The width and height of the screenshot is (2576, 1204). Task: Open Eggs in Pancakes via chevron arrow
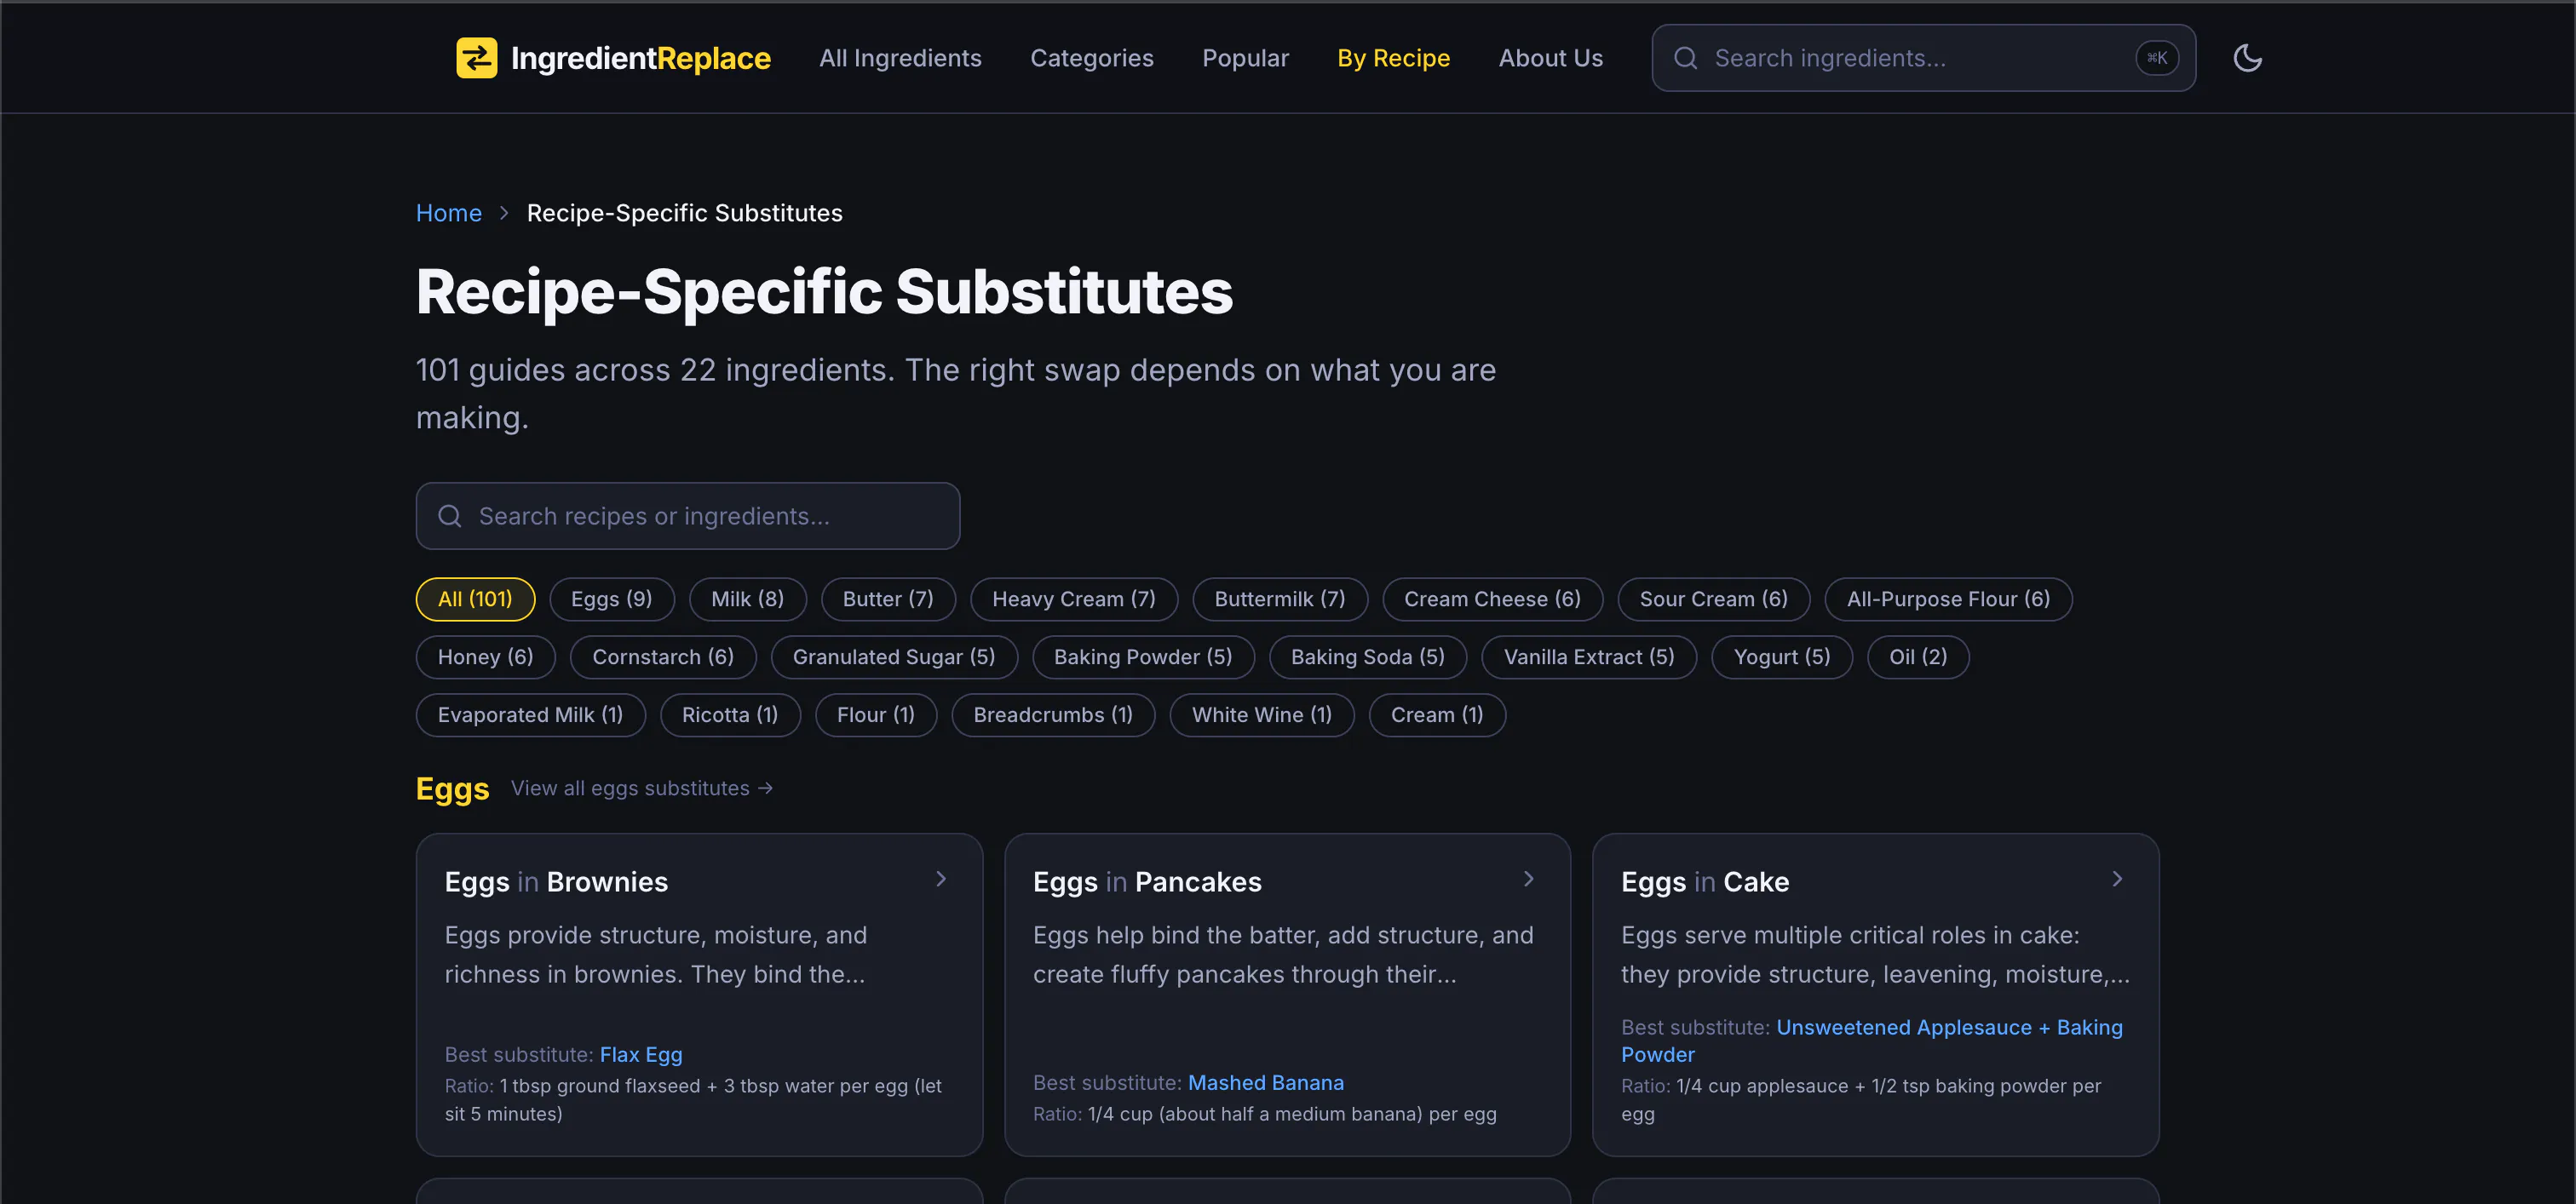[1528, 880]
